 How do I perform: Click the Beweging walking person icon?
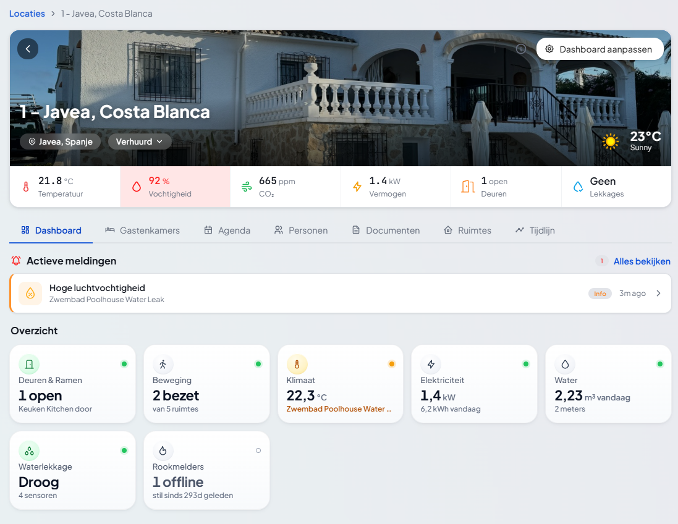(163, 365)
